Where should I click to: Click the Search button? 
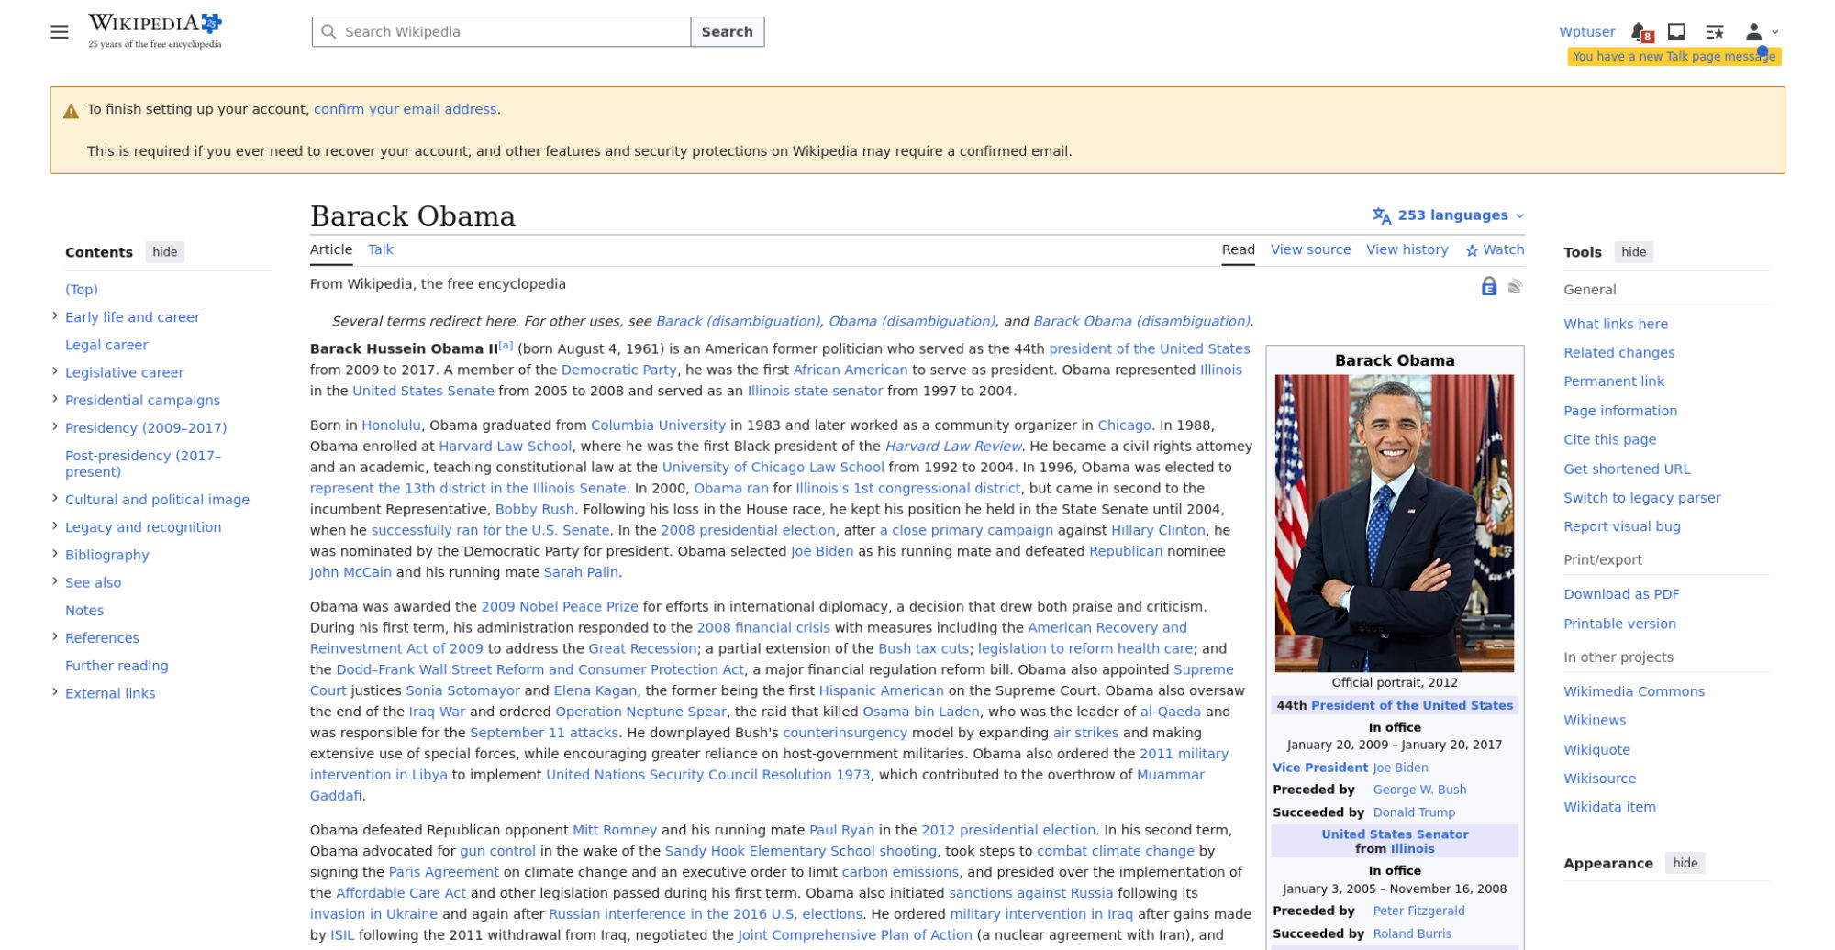(727, 32)
